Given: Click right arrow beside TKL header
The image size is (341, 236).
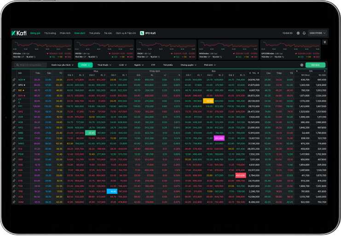Looking at the screenshot, I should pyautogui.click(x=258, y=73).
